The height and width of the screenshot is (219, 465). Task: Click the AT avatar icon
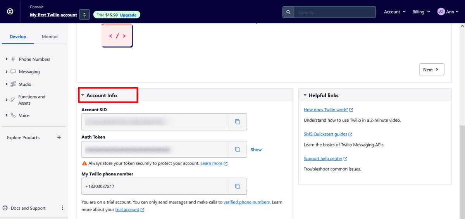pyautogui.click(x=441, y=12)
